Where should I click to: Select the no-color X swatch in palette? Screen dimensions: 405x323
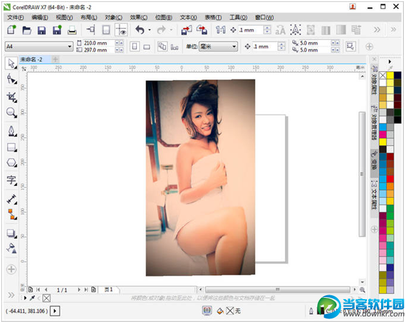click(x=382, y=76)
